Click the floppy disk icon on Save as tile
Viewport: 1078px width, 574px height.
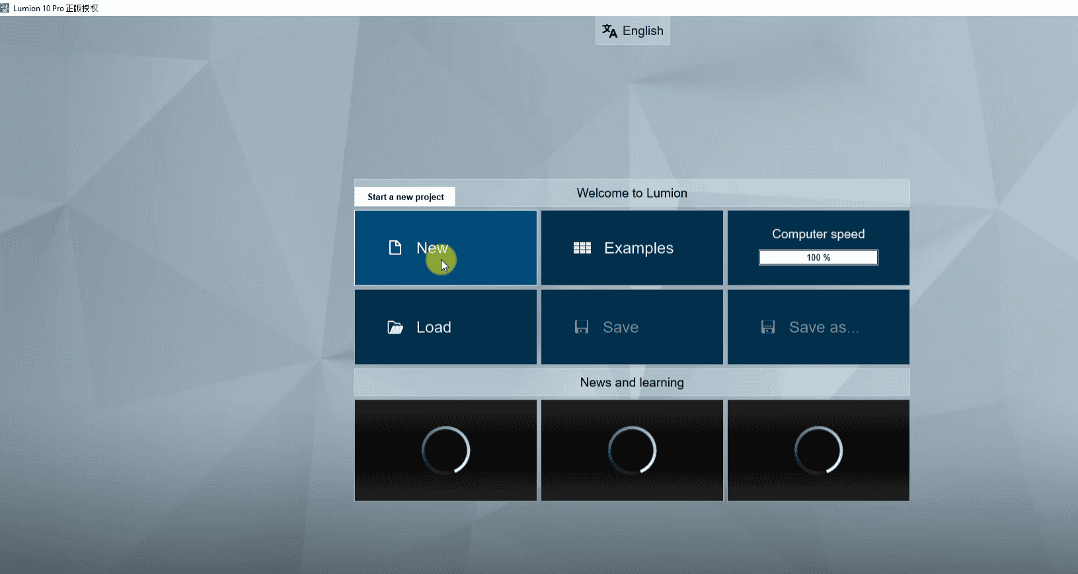point(768,327)
